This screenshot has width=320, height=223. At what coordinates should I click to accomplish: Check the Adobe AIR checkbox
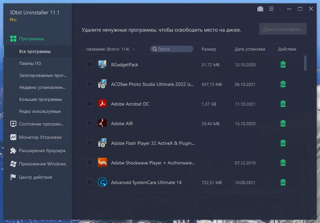click(90, 123)
